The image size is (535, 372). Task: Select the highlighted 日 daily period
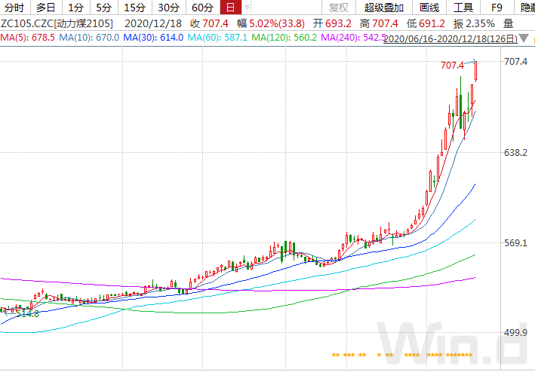coord(231,7)
